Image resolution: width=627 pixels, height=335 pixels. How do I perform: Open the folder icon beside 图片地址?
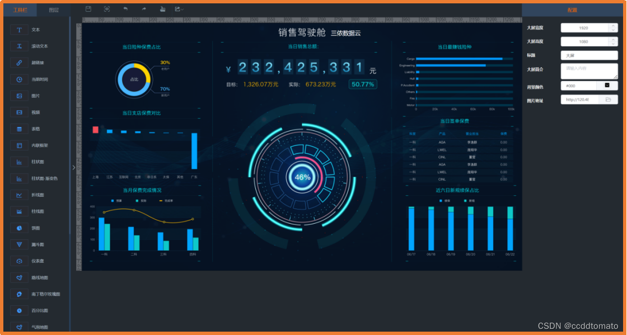tap(608, 100)
